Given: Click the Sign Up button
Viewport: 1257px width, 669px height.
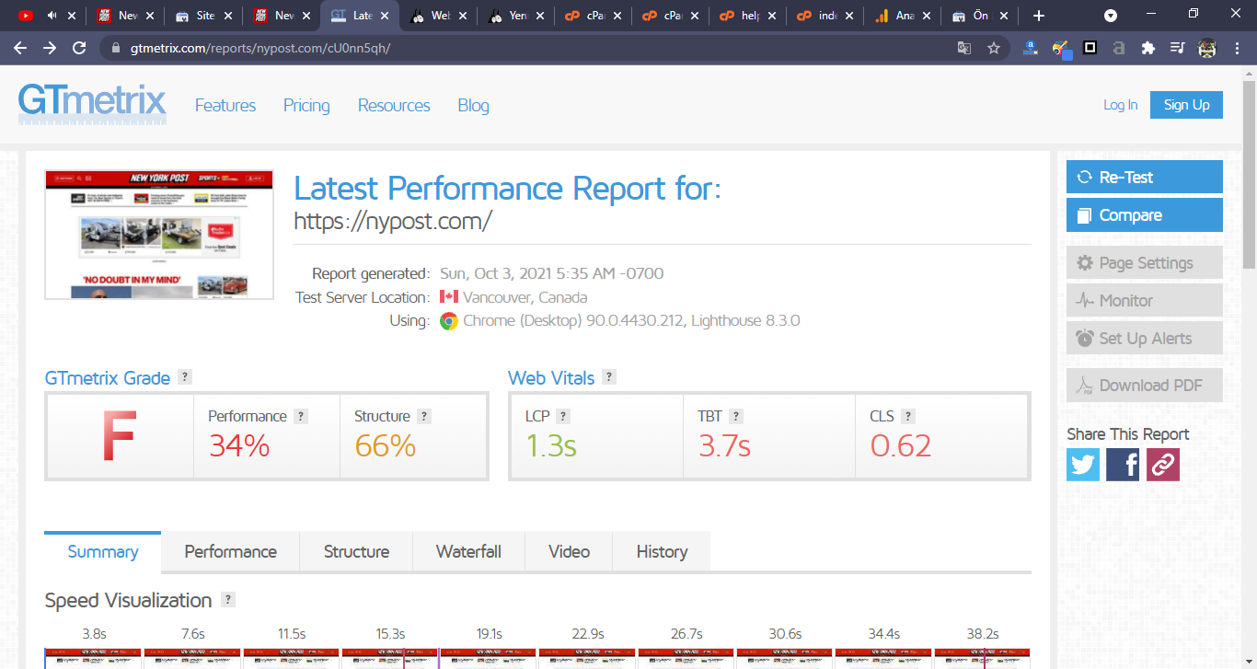Looking at the screenshot, I should pos(1186,105).
